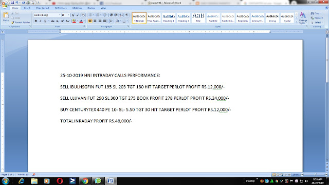This screenshot has height=185, width=329.
Task: Open the line spacing dropdown
Action: 111,21
